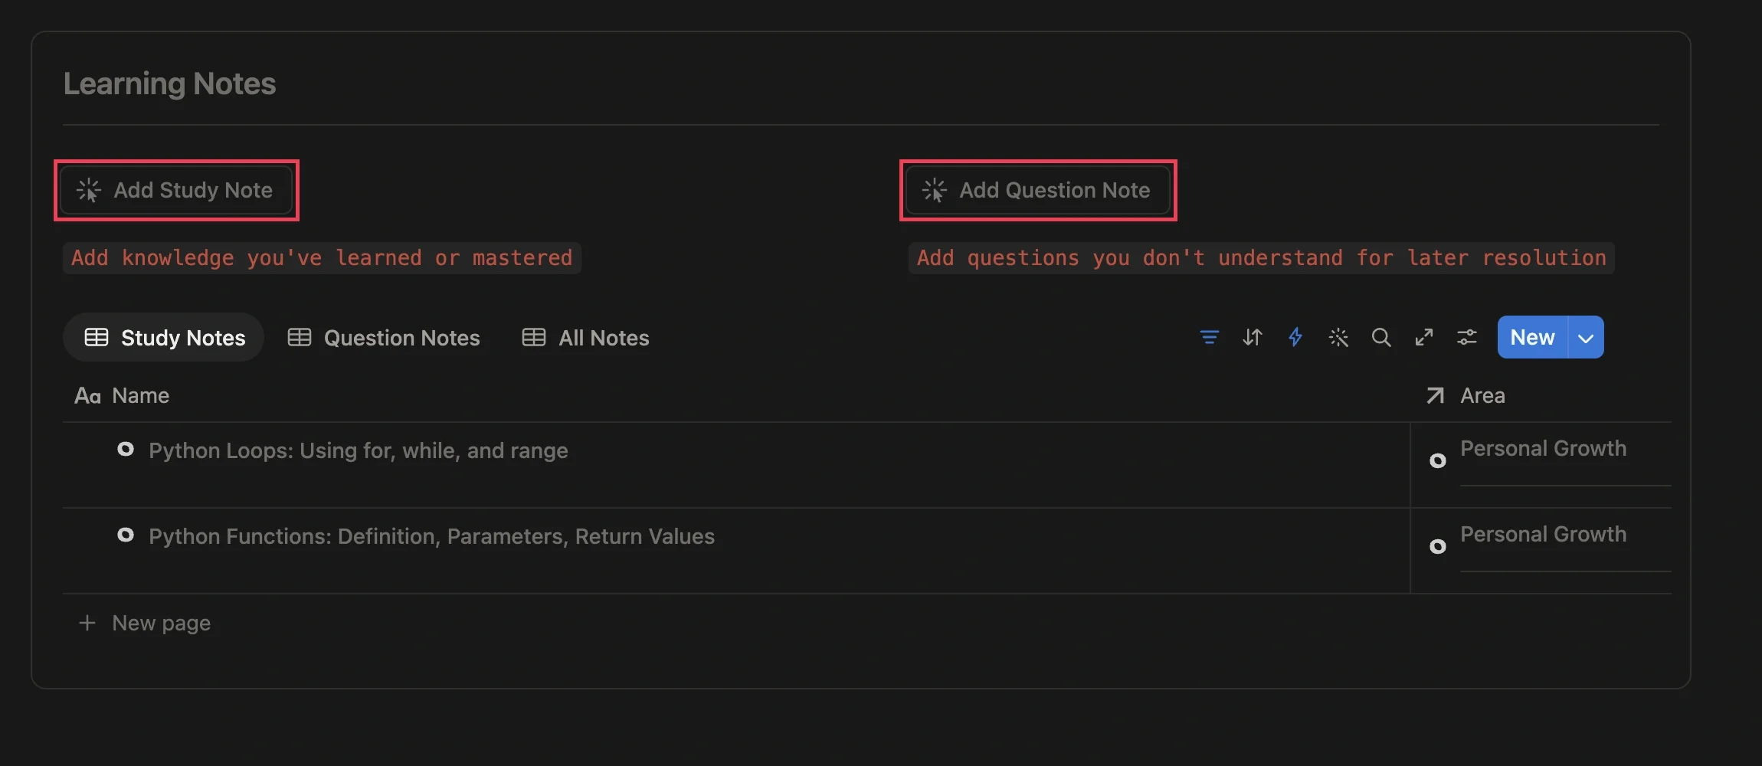Open database full page via expand arrows
1762x766 pixels.
coord(1424,337)
